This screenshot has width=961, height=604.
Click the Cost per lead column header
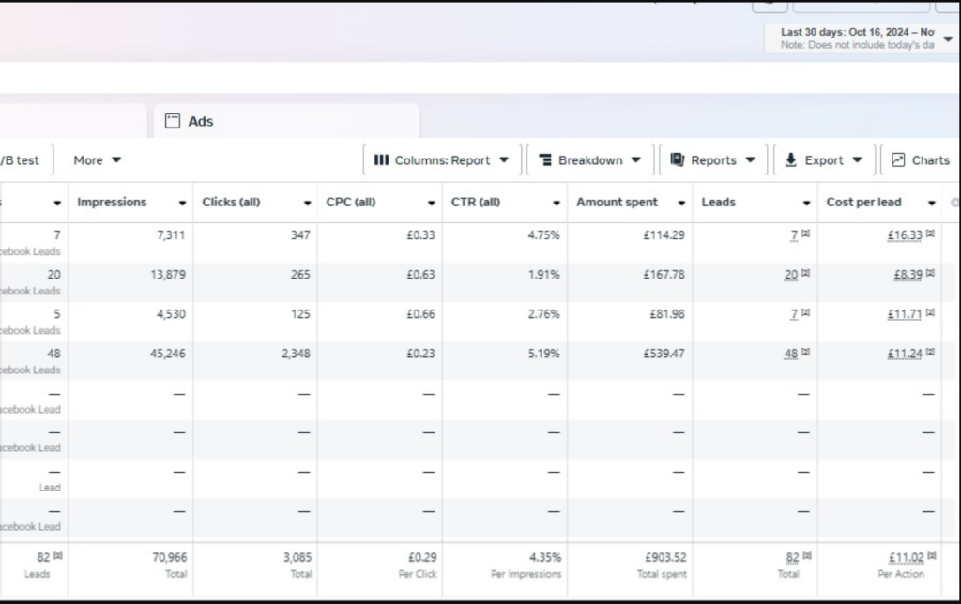863,203
